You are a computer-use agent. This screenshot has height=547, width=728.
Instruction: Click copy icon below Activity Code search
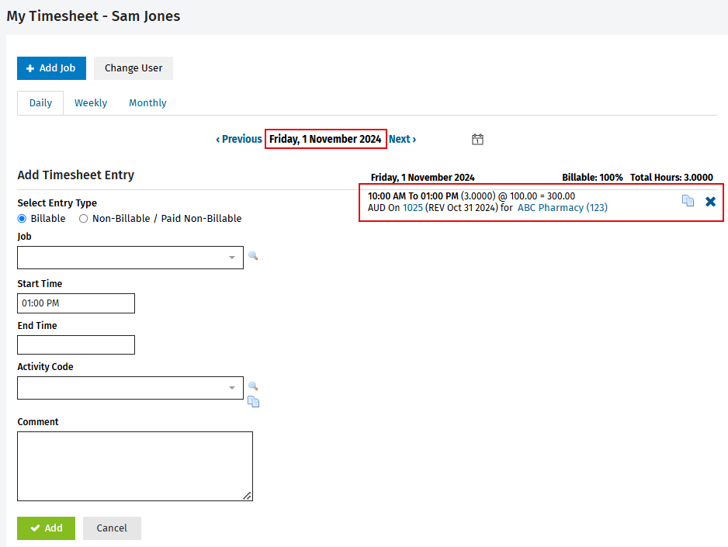[254, 401]
